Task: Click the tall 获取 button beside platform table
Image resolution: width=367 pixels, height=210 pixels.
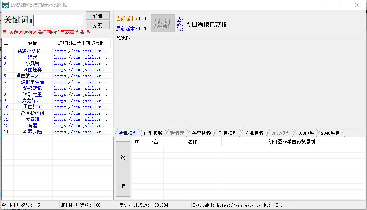Action: coord(123,169)
